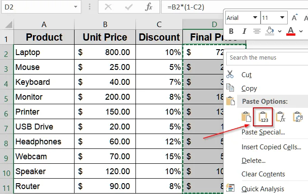Select column C header
The height and width of the screenshot is (194, 308).
[x=159, y=24]
